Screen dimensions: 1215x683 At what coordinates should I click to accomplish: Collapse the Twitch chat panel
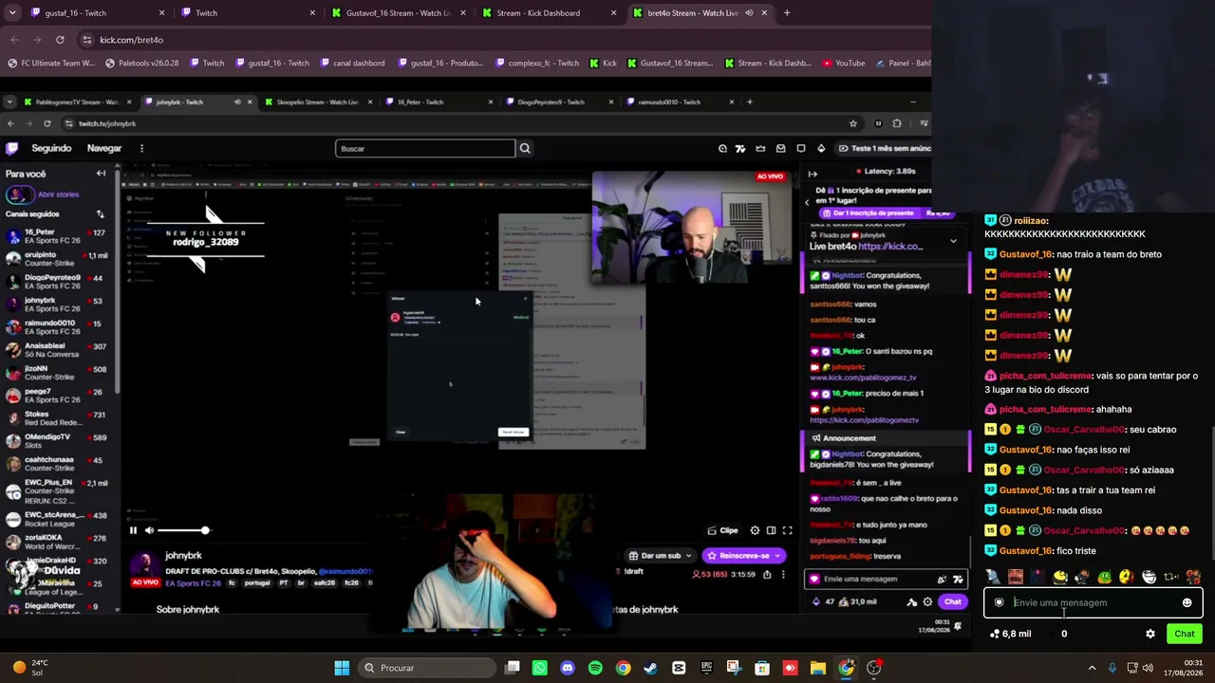(813, 174)
